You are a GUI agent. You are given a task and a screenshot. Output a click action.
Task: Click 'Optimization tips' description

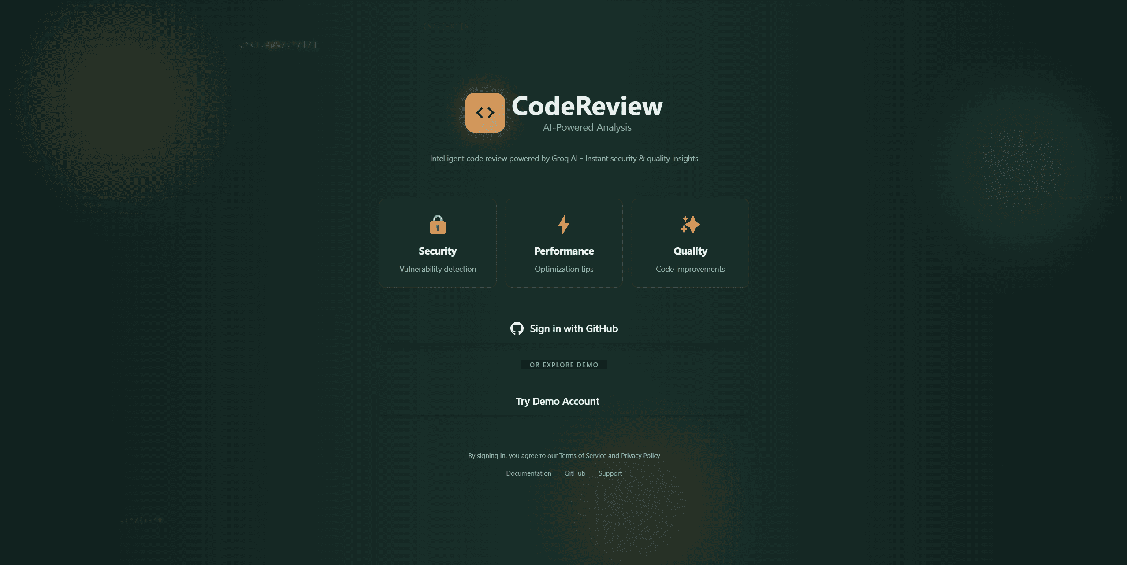(x=564, y=269)
